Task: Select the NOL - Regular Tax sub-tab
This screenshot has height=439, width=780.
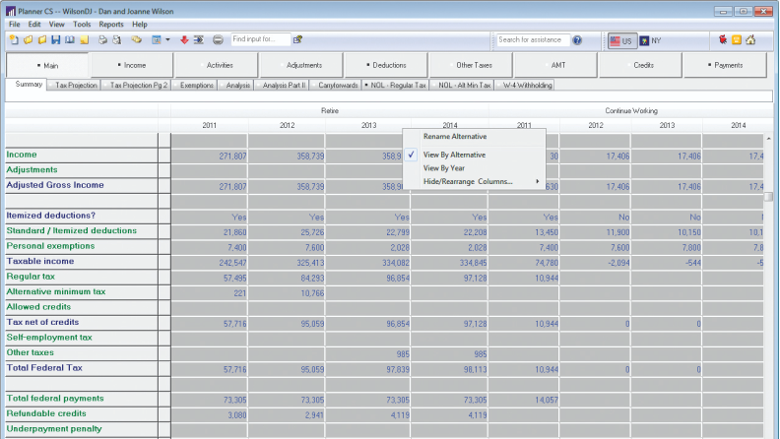Action: coord(396,85)
